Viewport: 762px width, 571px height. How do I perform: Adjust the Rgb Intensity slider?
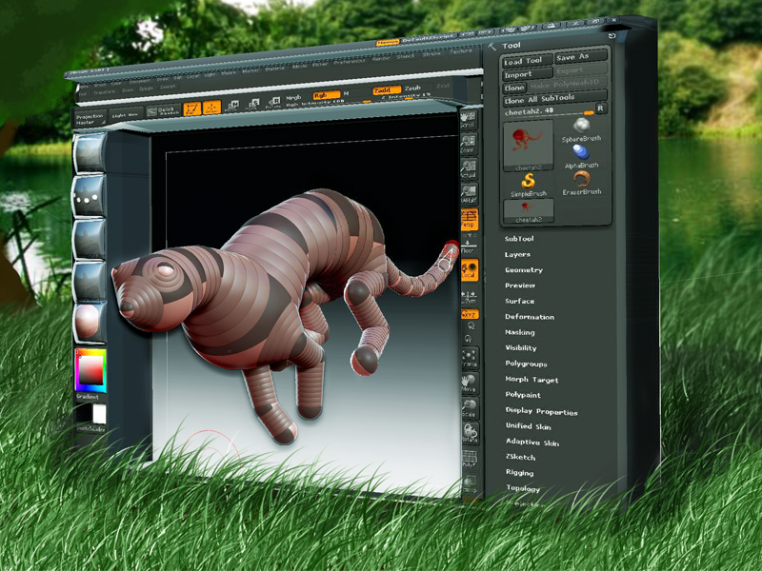[327, 102]
